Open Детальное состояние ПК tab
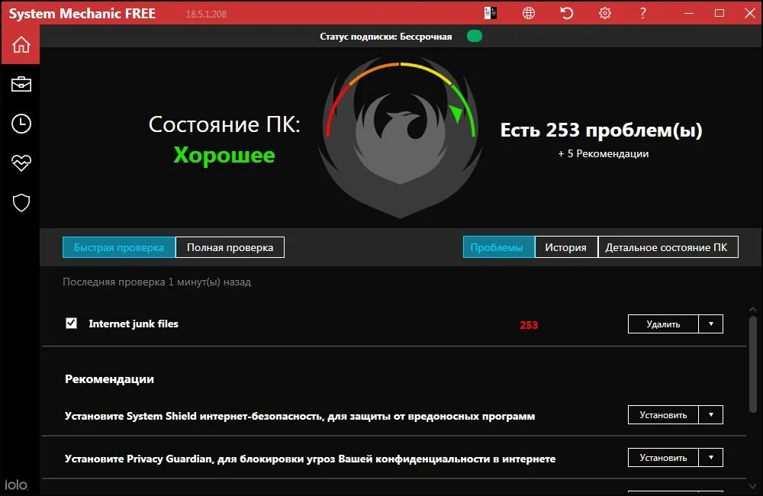 [x=668, y=247]
